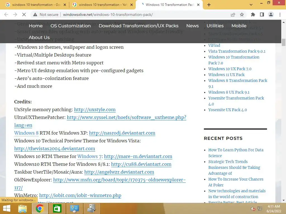Screen dimensions: 286x214
Task: Open Windows 10 UX Pack 7.0 link
Action: 230,69
